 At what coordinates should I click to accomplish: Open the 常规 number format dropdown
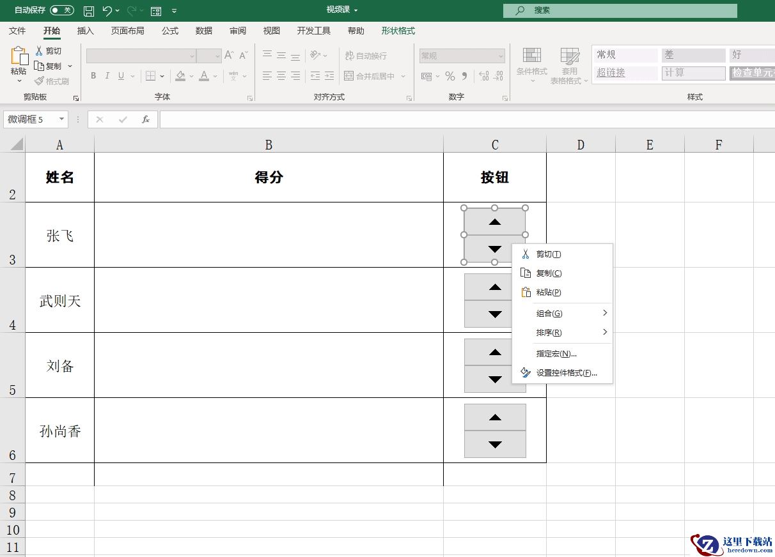(x=462, y=56)
